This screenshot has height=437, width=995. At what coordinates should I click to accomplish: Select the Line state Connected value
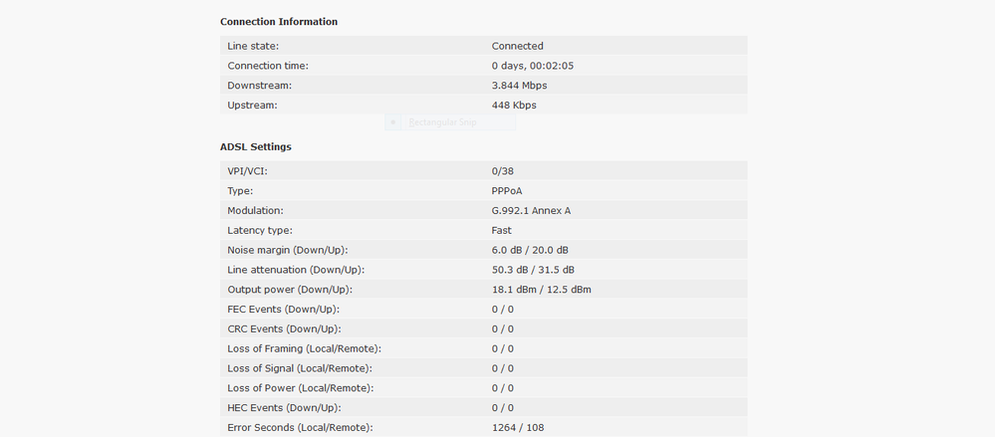click(517, 46)
